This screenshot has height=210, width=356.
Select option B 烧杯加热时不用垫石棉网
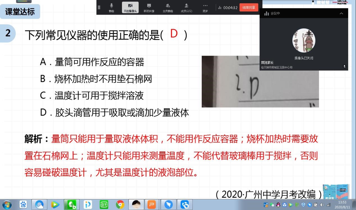tap(96, 79)
